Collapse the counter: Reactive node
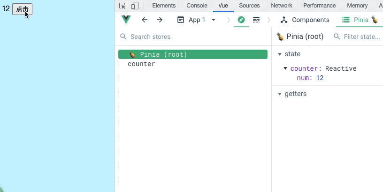The height and width of the screenshot is (192, 383). (285, 68)
